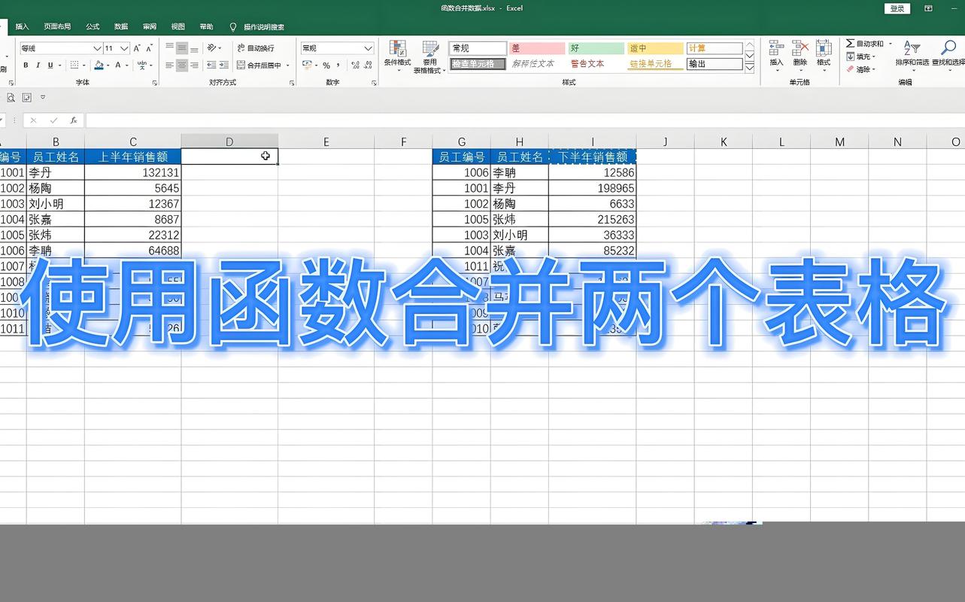The height and width of the screenshot is (602, 965).
Task: Click the 登录 sign-in button
Action: coord(896,8)
